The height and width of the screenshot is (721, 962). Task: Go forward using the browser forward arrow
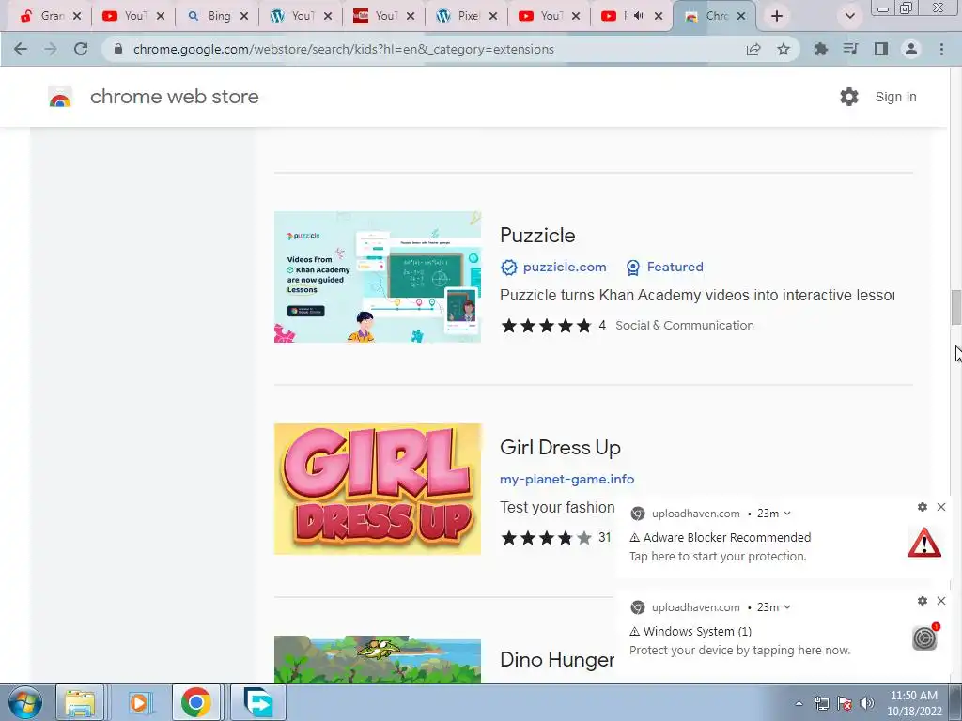pos(51,49)
